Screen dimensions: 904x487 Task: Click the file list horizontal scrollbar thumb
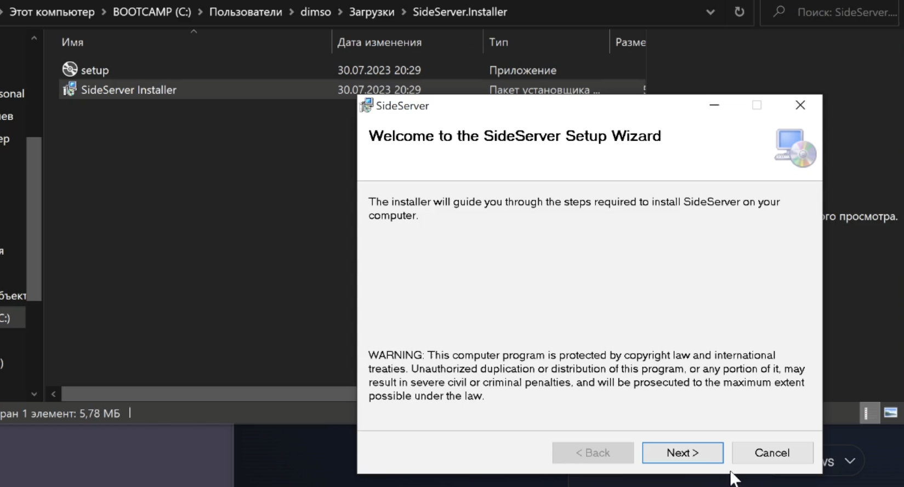click(x=209, y=394)
